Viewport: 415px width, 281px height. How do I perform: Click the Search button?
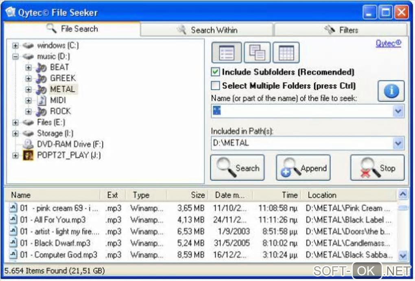(x=238, y=168)
